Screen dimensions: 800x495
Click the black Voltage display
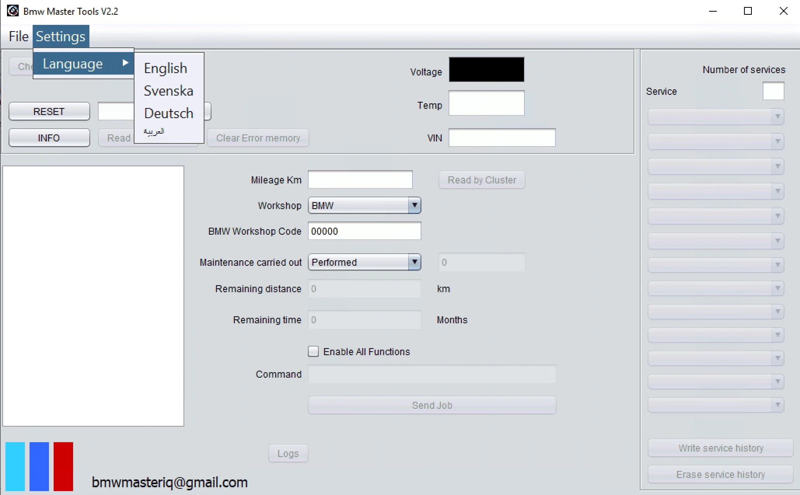click(487, 70)
